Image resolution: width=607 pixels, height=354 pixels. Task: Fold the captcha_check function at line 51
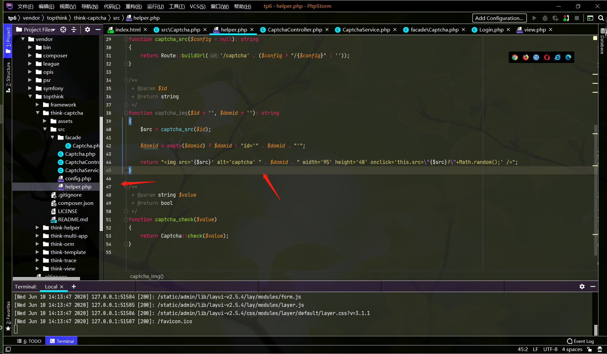[126, 219]
